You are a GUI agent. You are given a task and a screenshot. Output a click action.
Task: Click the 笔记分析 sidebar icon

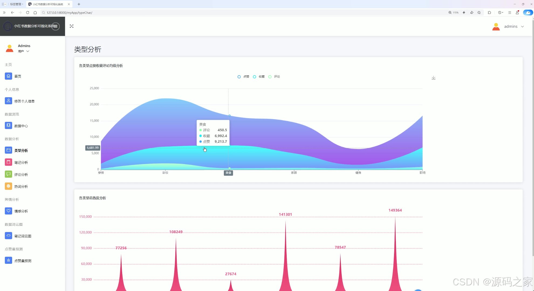pyautogui.click(x=8, y=162)
